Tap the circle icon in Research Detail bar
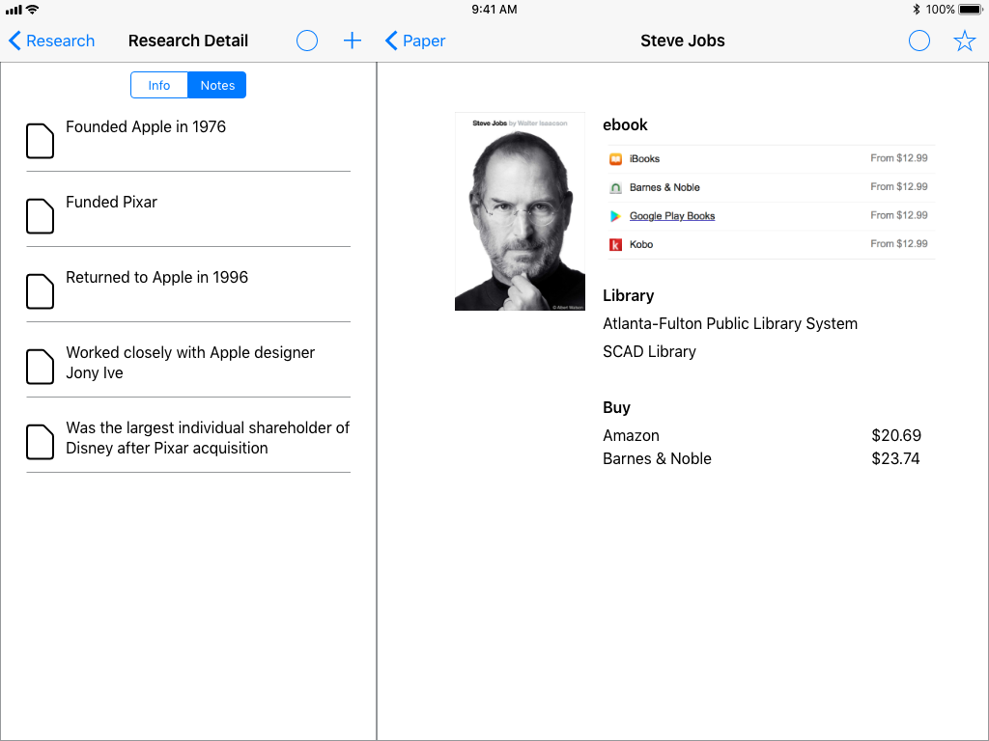This screenshot has height=741, width=989. click(x=306, y=41)
